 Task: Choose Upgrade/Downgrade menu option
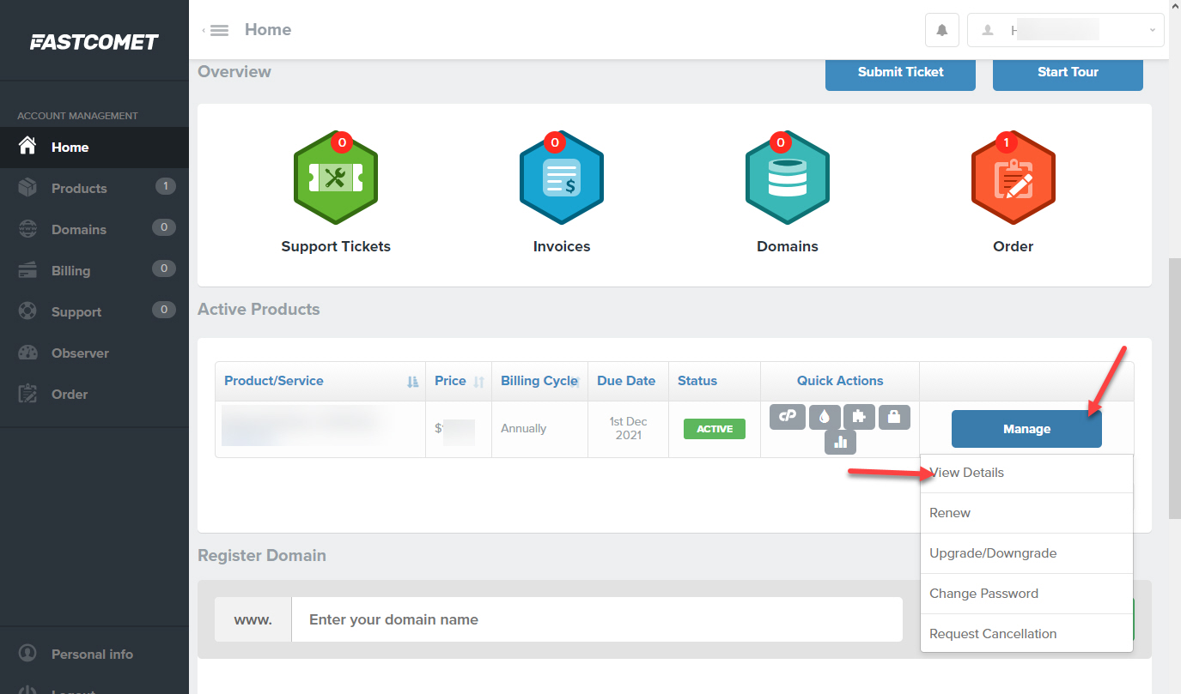pyautogui.click(x=1027, y=553)
